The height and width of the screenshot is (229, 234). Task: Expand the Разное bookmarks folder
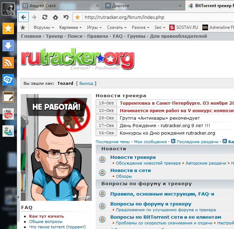[x=140, y=27]
